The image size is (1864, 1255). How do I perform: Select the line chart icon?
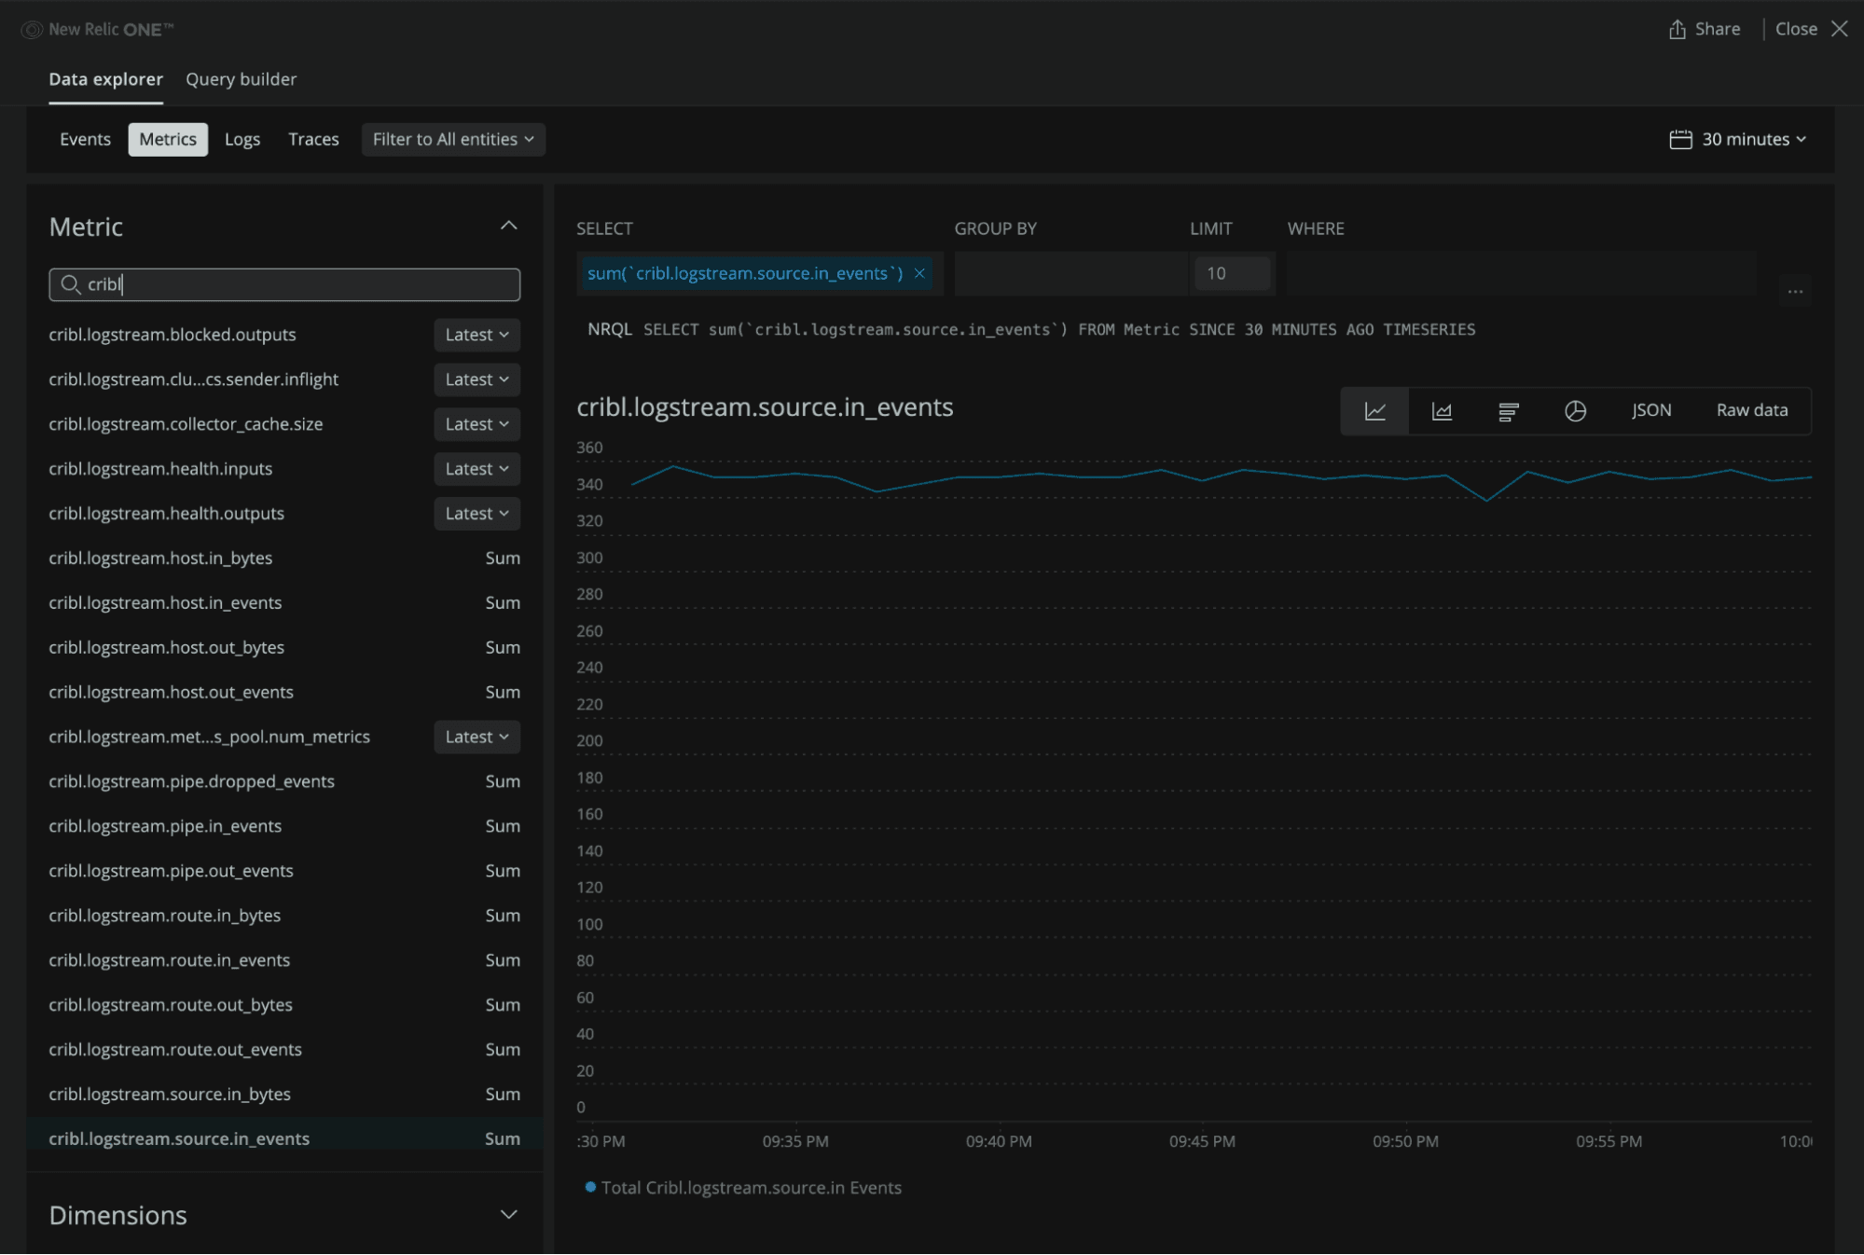[x=1374, y=411]
